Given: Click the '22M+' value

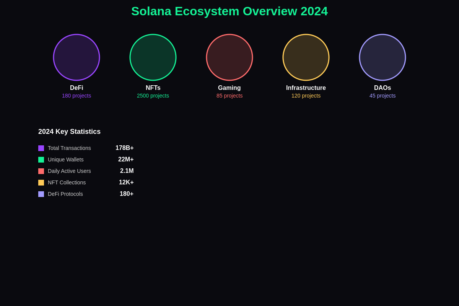Looking at the screenshot, I should point(126,160).
